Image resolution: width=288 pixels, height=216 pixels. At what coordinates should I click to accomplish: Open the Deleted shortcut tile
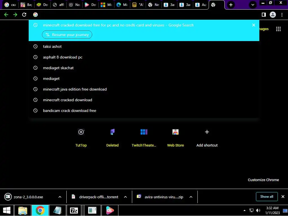[x=112, y=137]
